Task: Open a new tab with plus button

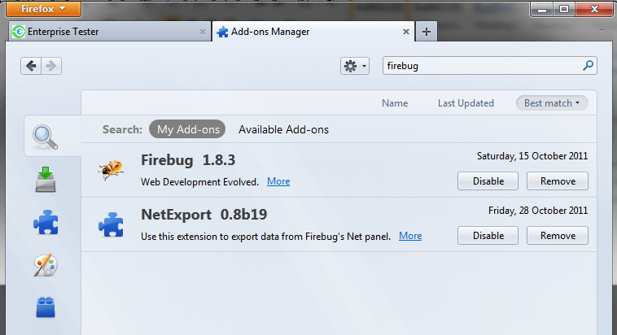Action: coord(427,32)
